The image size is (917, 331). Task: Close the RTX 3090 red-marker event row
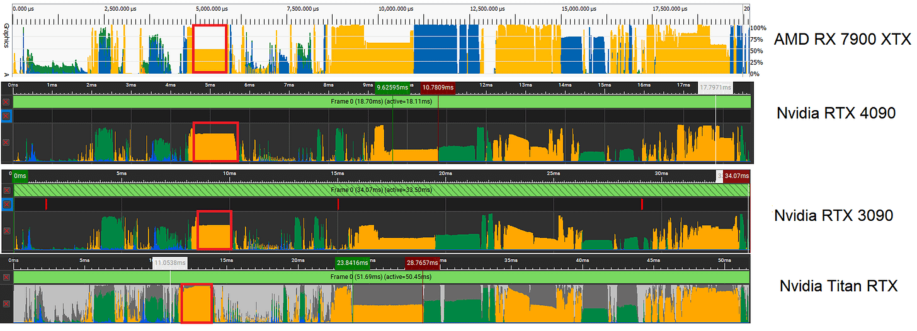(x=6, y=205)
